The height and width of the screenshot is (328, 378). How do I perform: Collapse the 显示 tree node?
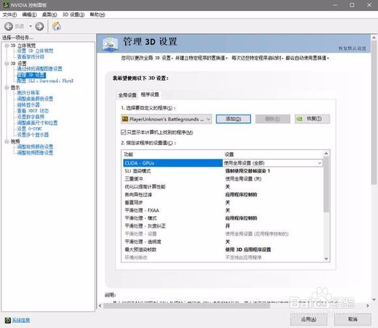[x=7, y=87]
